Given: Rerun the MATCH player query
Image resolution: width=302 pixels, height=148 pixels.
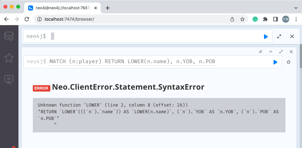Looking at the screenshot, I should tap(276, 62).
